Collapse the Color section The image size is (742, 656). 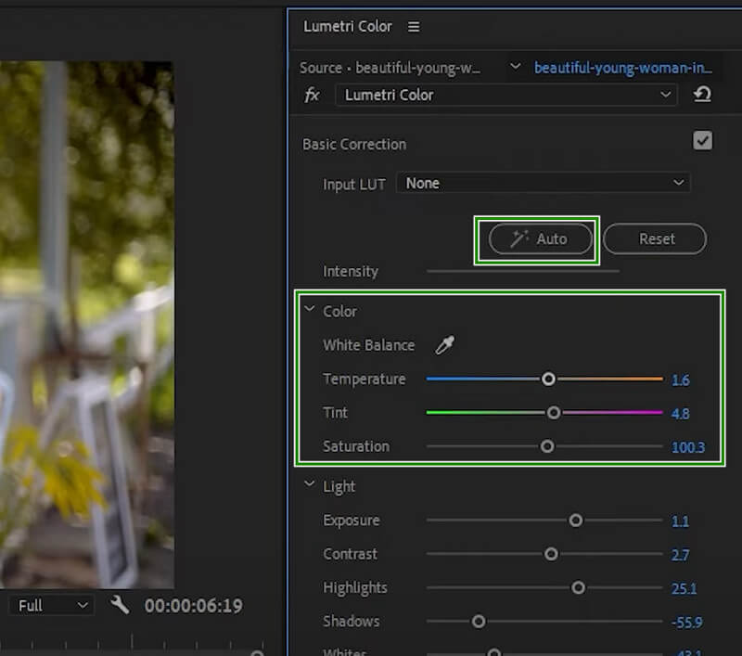(x=309, y=311)
